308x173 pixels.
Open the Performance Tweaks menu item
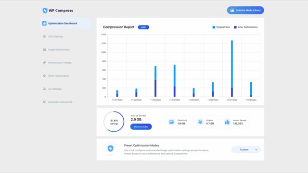pyautogui.click(x=60, y=63)
